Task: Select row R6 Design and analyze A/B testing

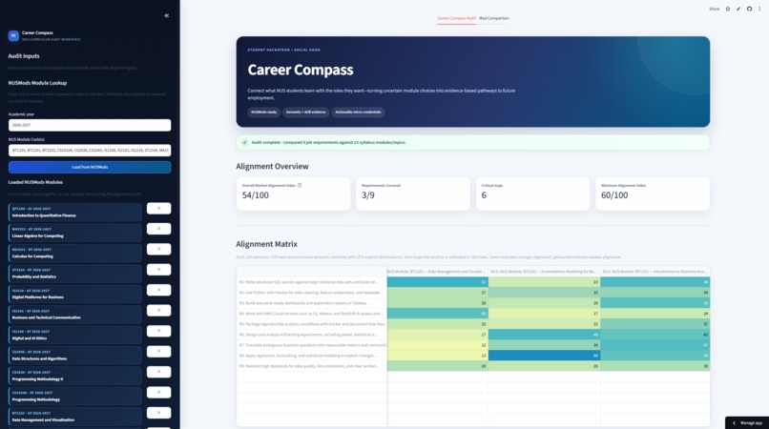Action: coord(312,335)
